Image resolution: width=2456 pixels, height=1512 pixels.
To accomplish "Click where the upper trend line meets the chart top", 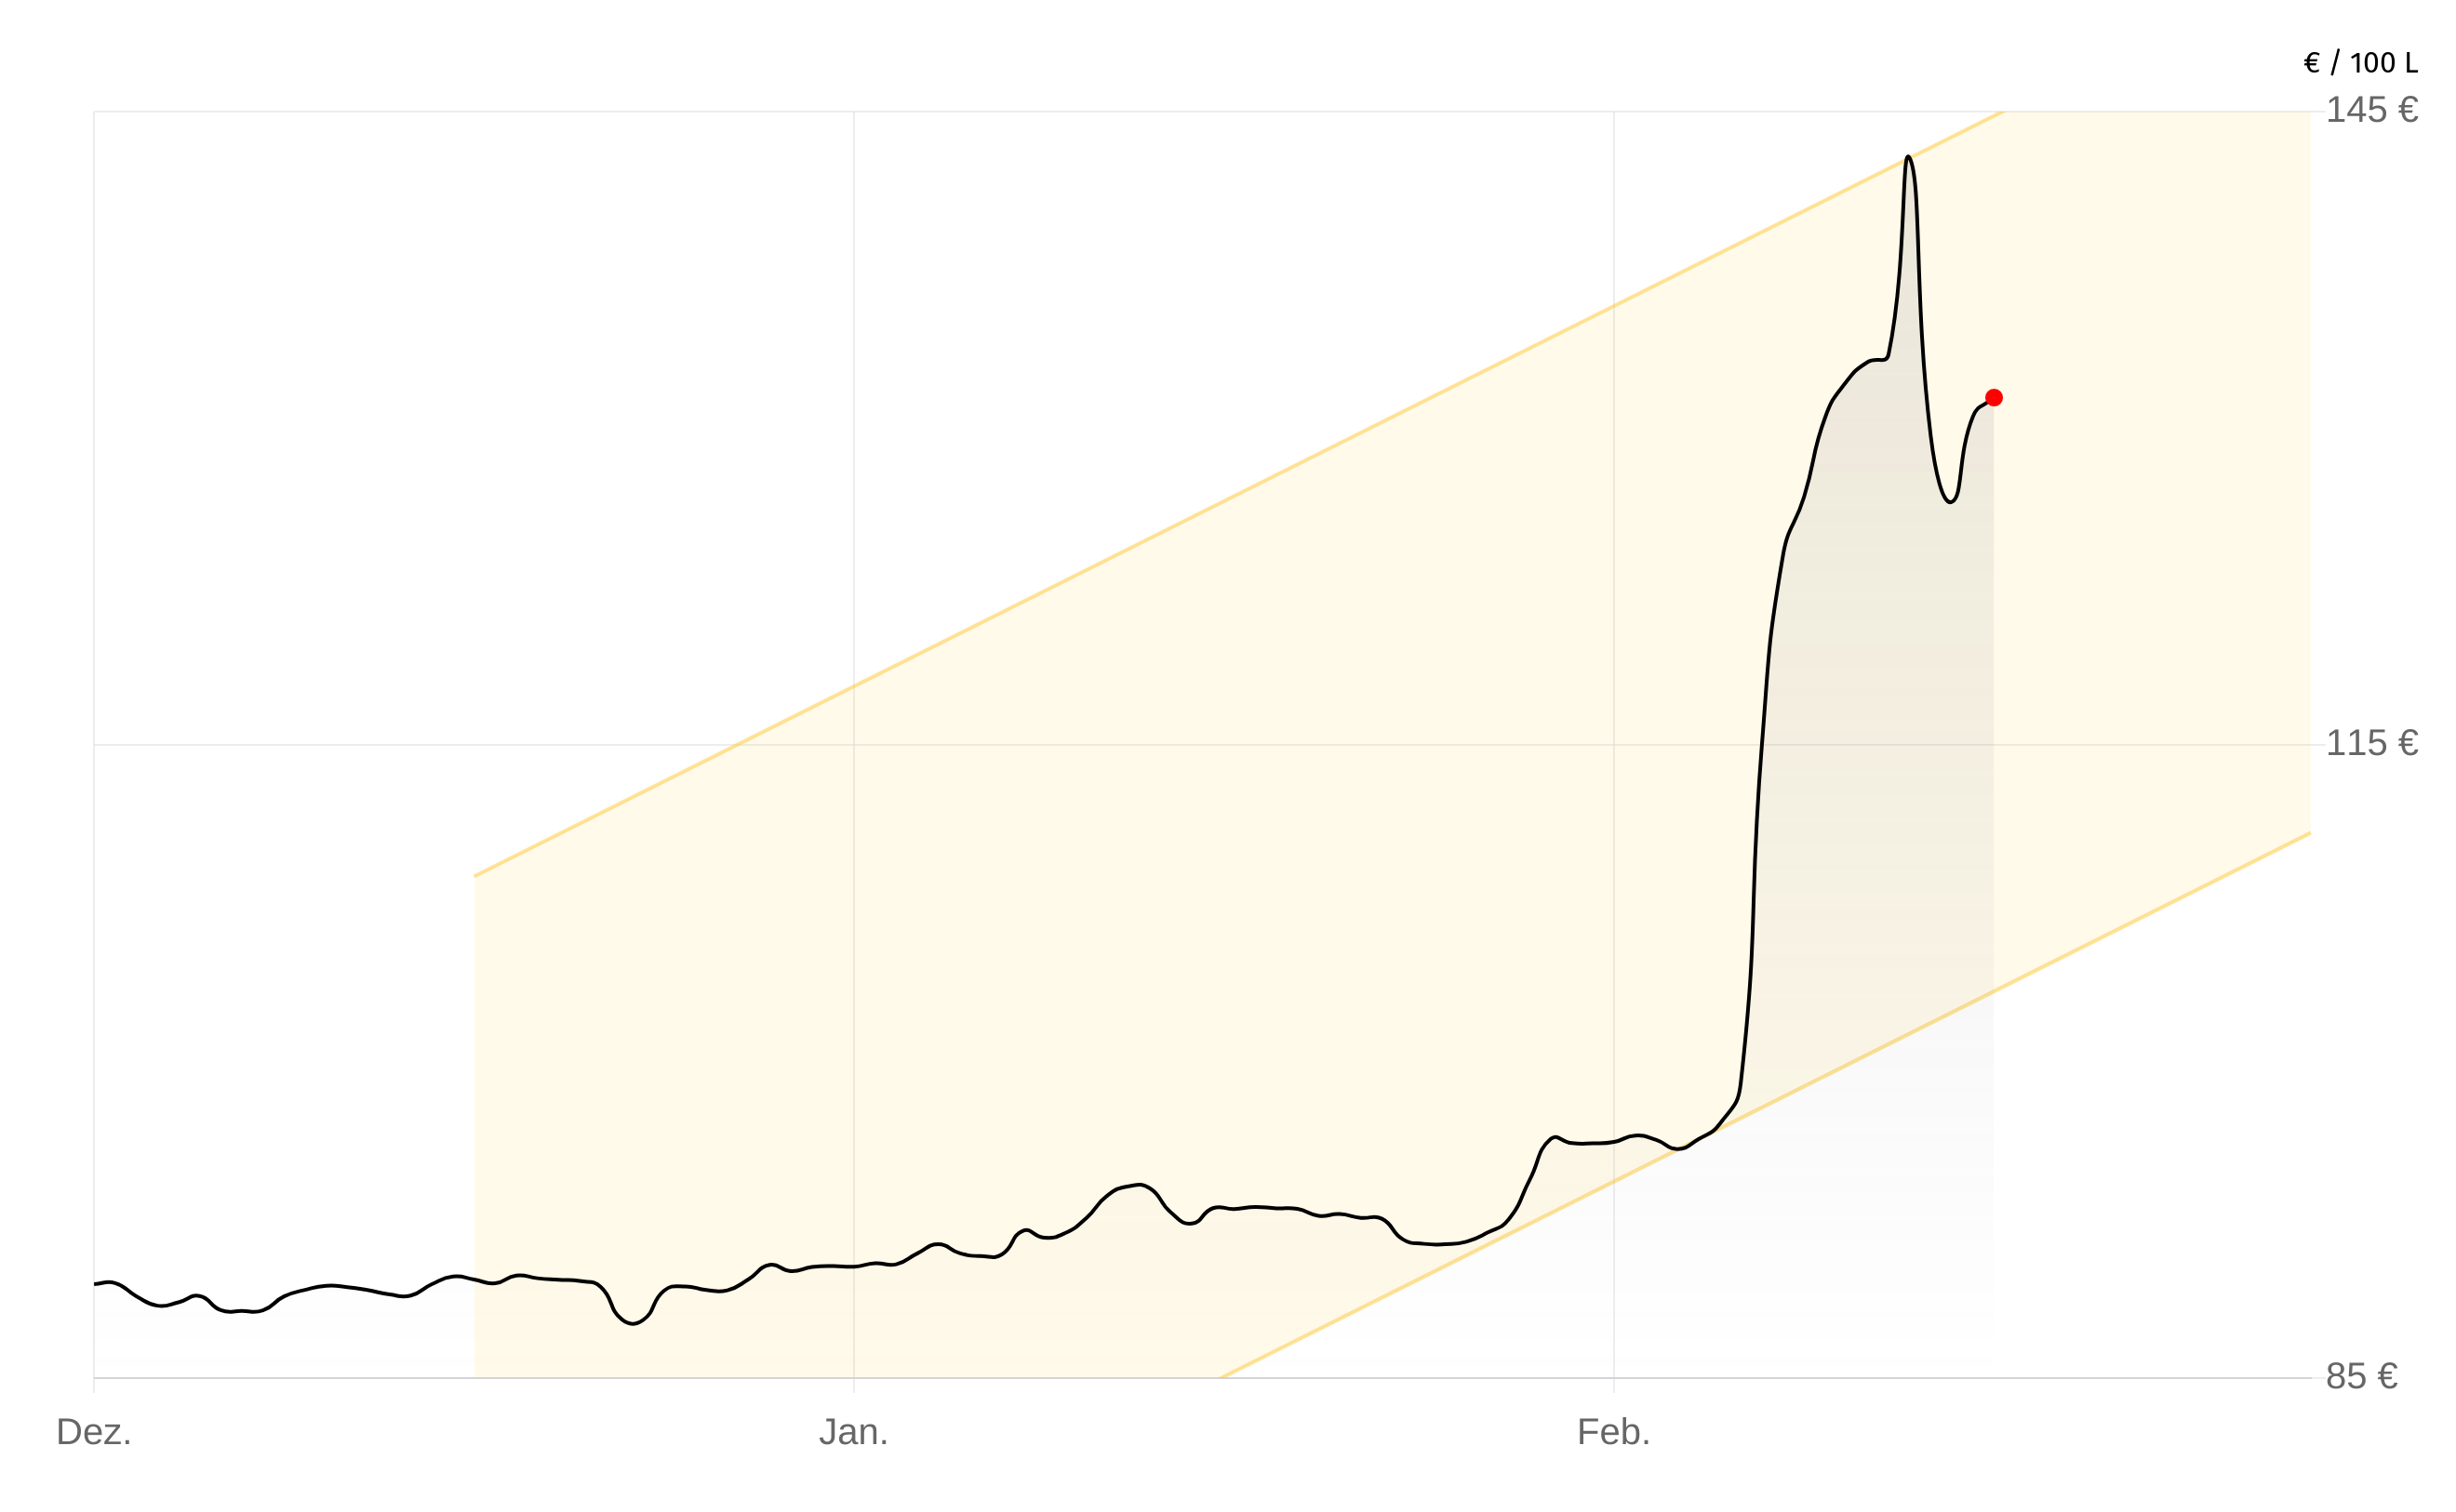I will click(2001, 112).
